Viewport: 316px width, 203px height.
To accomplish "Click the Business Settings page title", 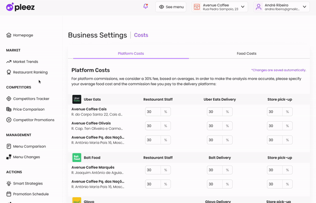I will (x=97, y=35).
